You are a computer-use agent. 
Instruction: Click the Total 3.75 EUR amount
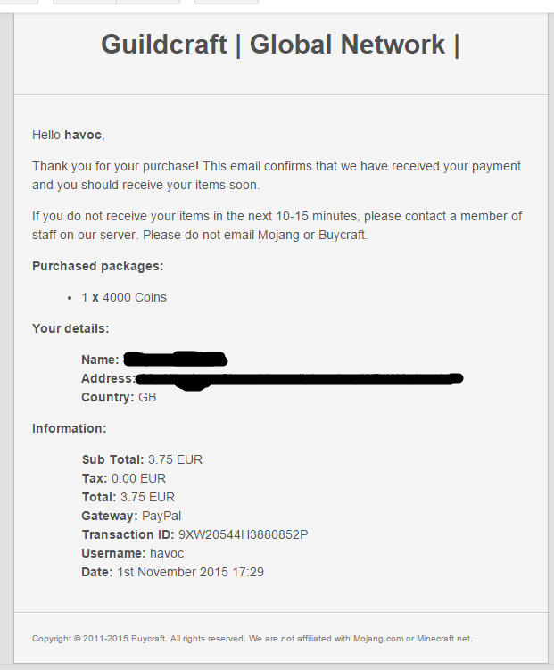147,498
